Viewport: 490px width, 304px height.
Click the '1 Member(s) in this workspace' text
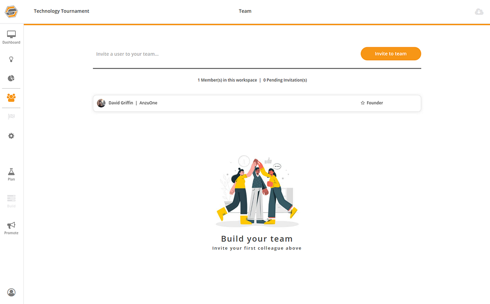click(x=227, y=80)
